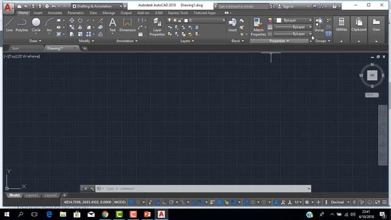Click the Group tool icon
This screenshot has height=220, width=391.
319,24
